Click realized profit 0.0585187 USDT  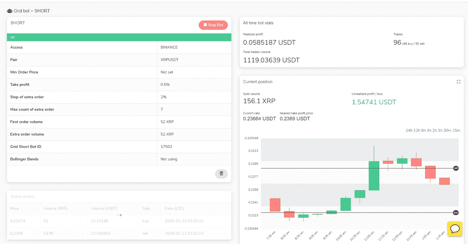[x=269, y=43]
